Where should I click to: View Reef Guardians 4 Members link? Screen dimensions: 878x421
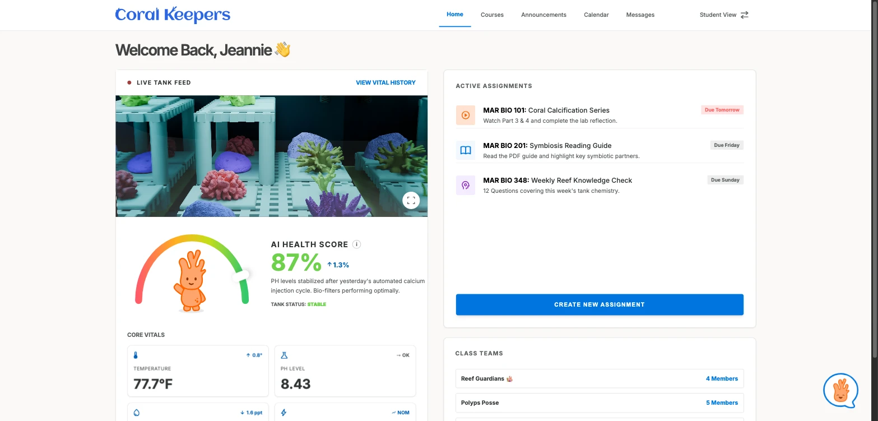[x=722, y=378]
